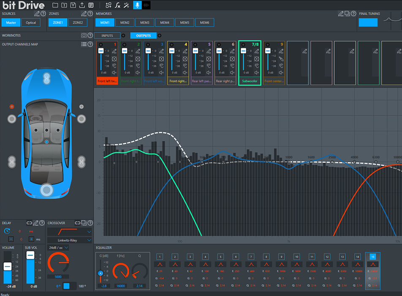Toggle the phase switch between 0° and 180°
The width and height of the screenshot is (402, 296).
pos(66,286)
